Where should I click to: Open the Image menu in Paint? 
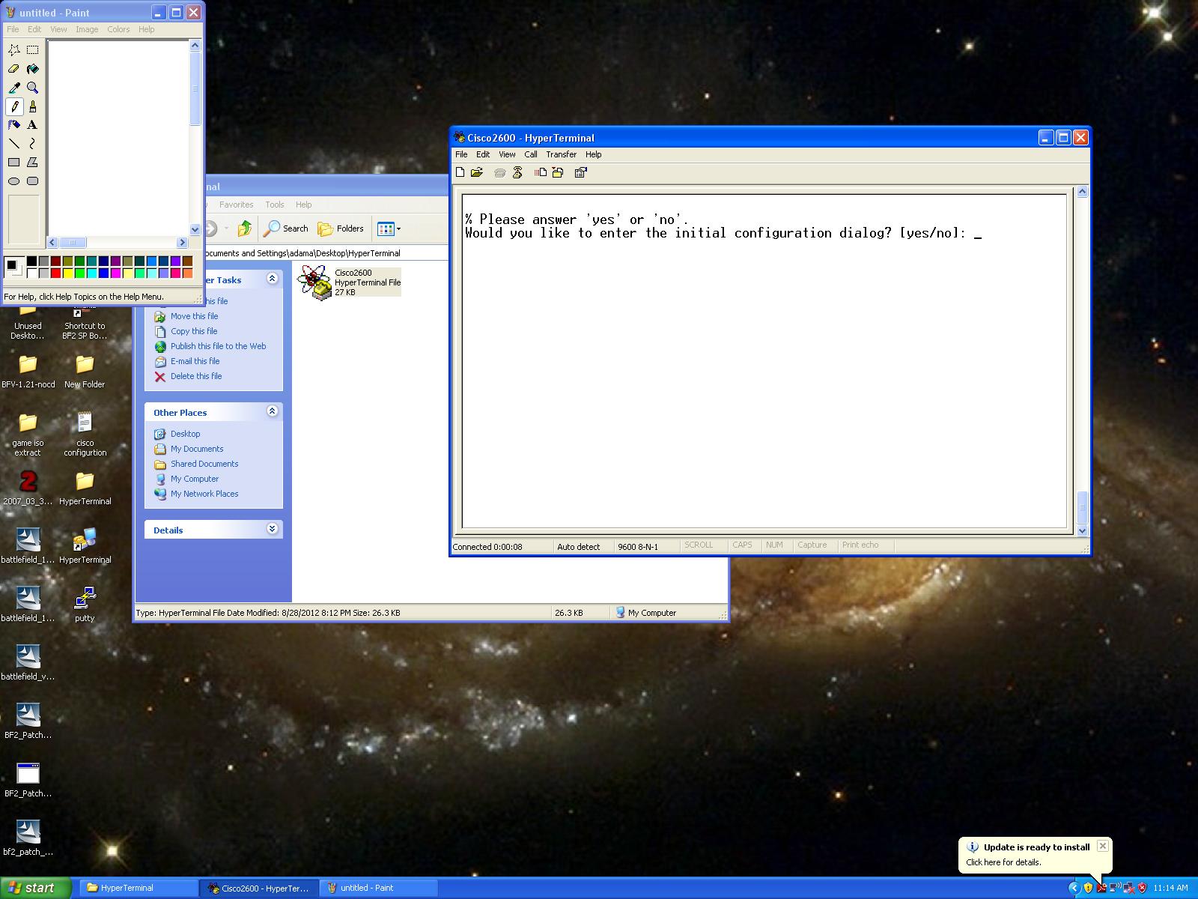tap(87, 29)
